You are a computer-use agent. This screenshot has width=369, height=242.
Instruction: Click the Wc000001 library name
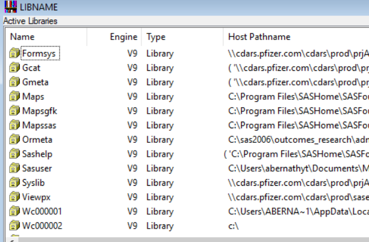[42, 211]
